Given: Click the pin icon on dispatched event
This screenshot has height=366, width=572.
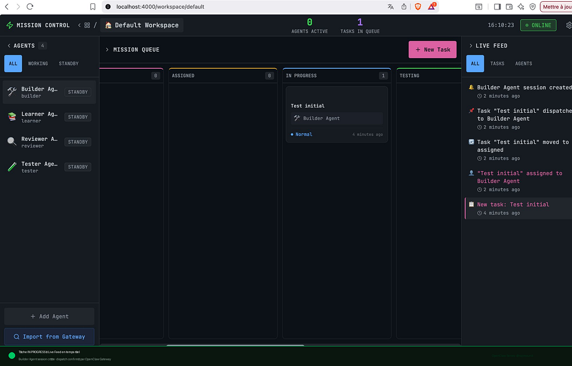Looking at the screenshot, I should (x=471, y=111).
